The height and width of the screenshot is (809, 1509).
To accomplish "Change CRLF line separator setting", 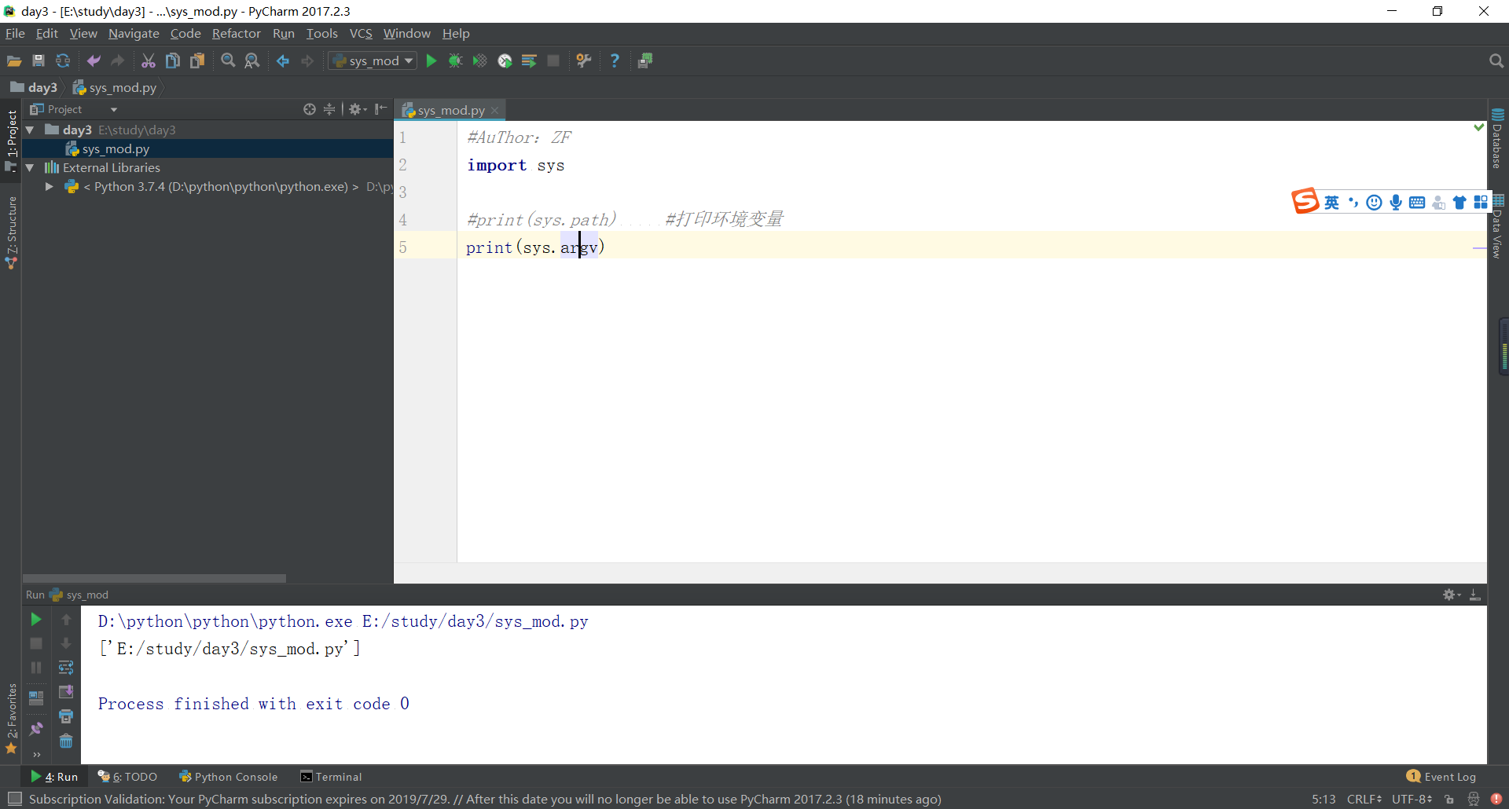I will (1364, 799).
